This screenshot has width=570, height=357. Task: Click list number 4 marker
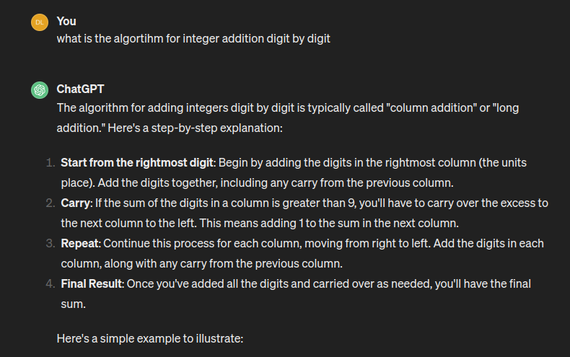[51, 284]
